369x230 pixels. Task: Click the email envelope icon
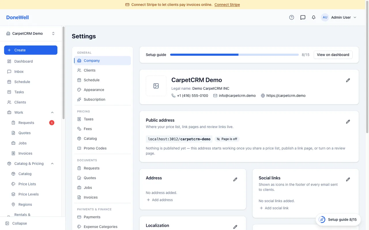click(215, 95)
